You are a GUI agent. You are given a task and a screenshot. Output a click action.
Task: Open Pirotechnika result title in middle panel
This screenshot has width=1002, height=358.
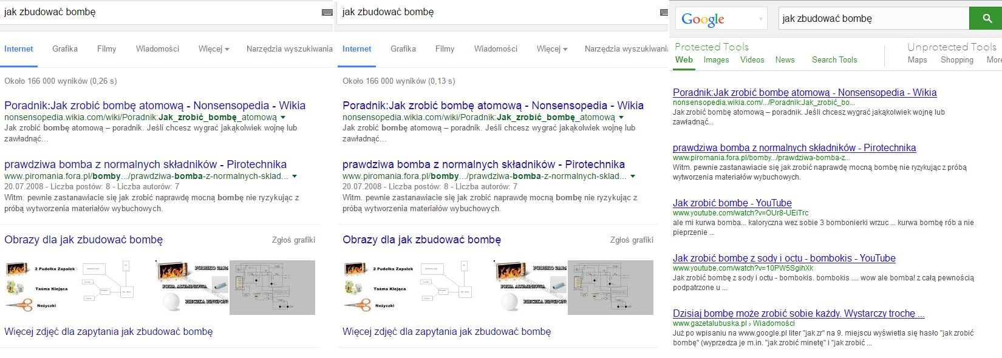pos(483,164)
